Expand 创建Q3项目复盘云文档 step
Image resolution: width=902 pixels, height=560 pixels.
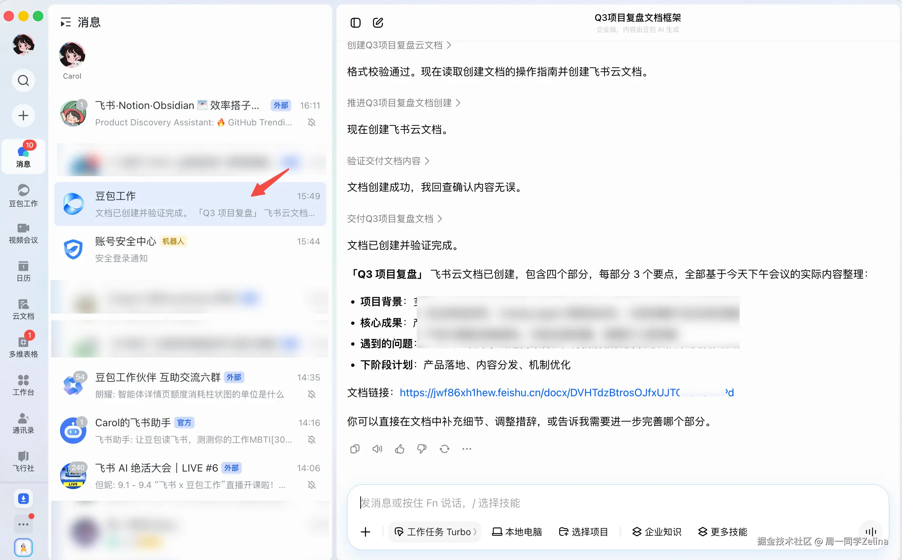pyautogui.click(x=399, y=45)
